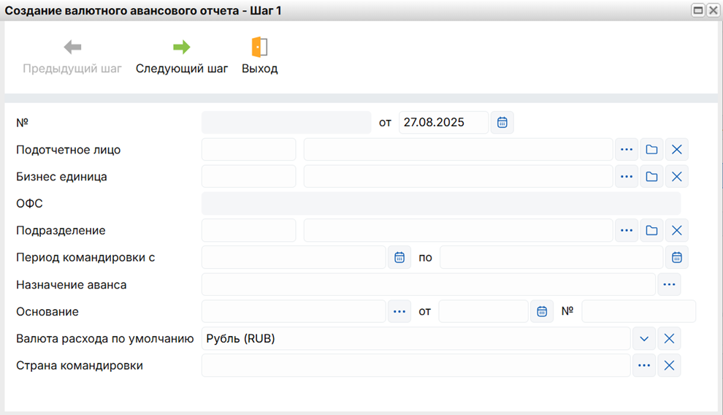Click the green Следующий шаг arrow
The image size is (723, 415).
[x=181, y=48]
